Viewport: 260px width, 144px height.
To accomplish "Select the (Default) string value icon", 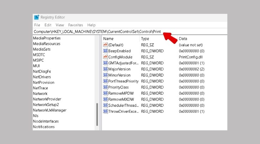I will [x=105, y=45].
